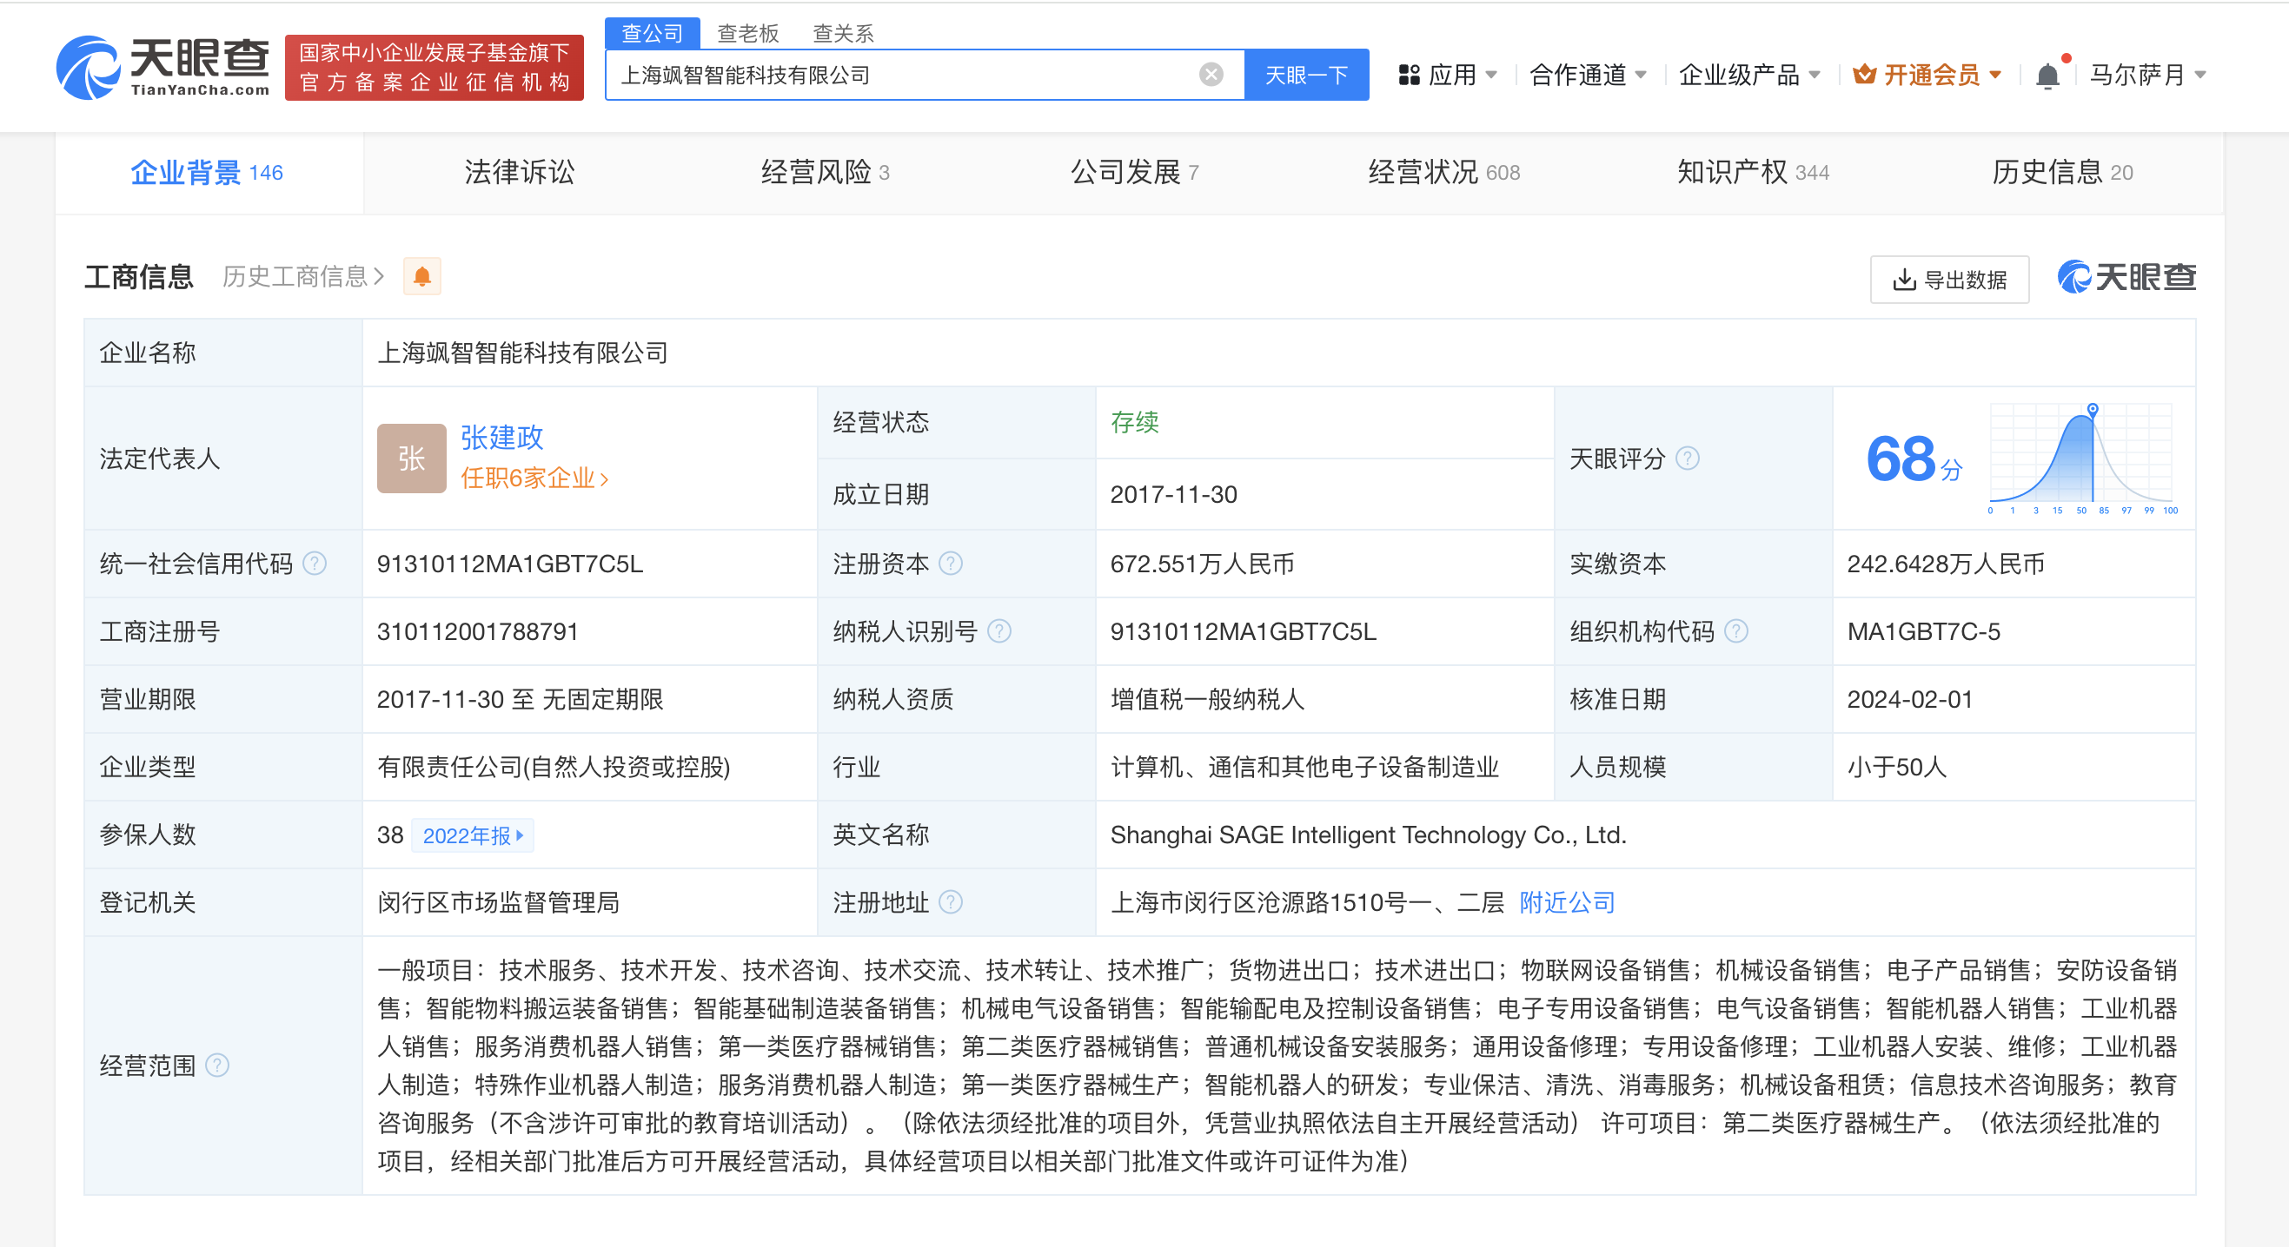The image size is (2289, 1247).
Task: Select the 法律诉讼 tab
Action: (x=519, y=172)
